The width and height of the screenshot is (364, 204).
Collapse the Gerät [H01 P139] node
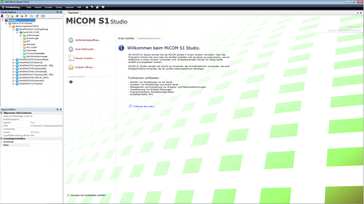tap(17, 32)
